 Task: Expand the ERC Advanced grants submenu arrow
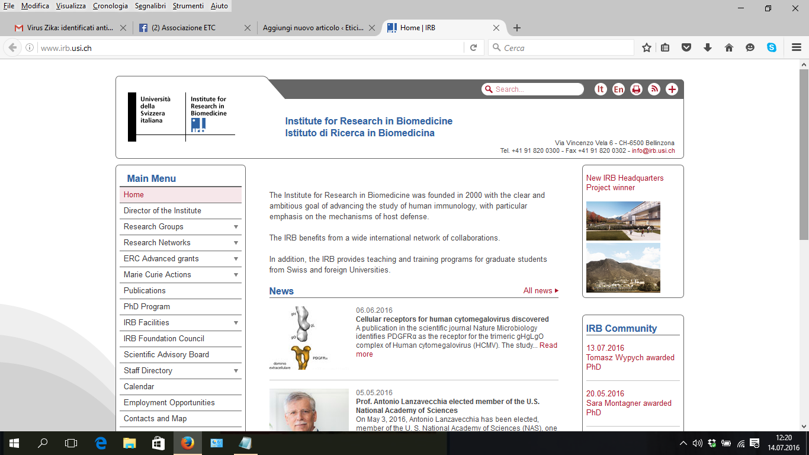[236, 259]
